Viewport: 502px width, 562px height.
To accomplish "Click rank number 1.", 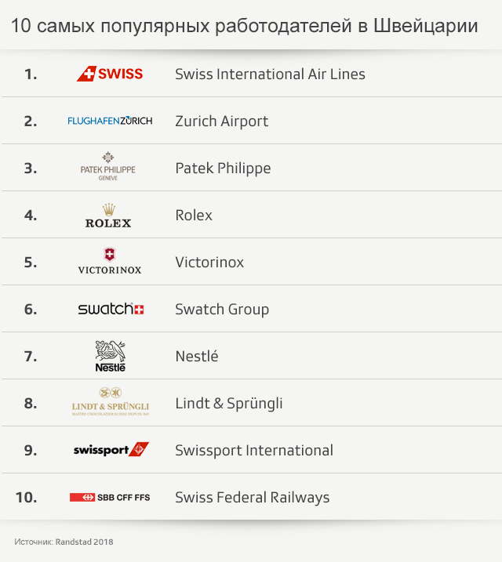I will [x=31, y=74].
